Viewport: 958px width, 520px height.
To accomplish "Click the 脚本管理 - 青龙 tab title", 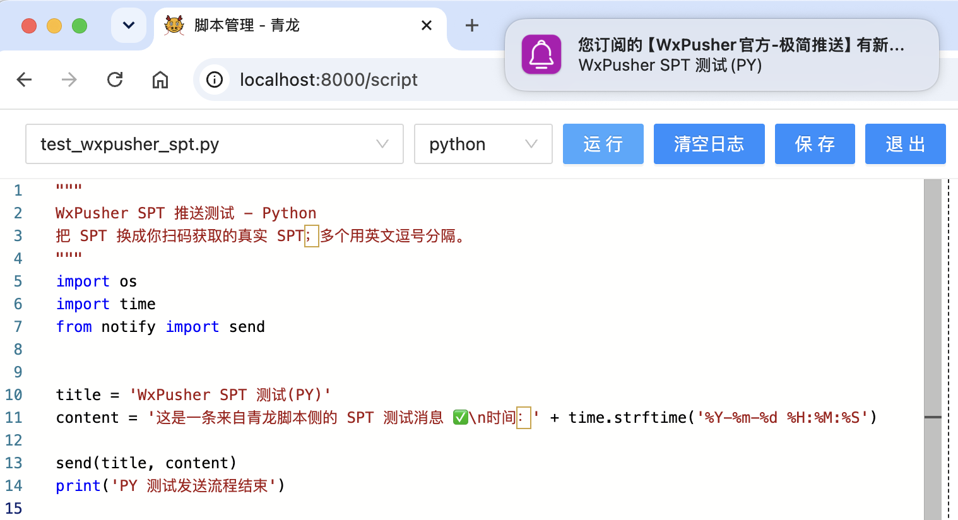I will [247, 25].
